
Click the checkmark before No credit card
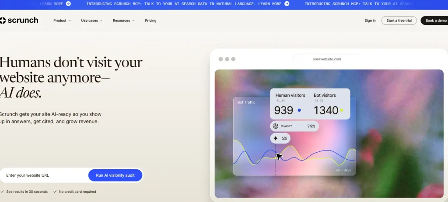tap(55, 192)
